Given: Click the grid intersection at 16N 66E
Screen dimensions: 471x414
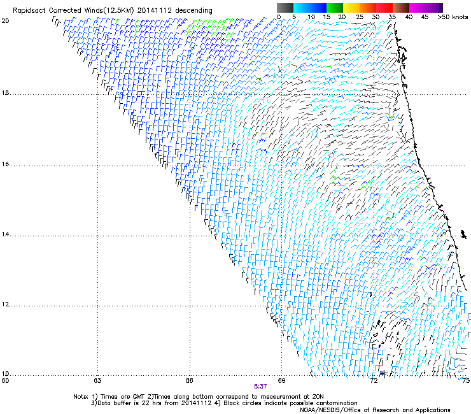Looking at the screenshot, I should click(x=190, y=166).
